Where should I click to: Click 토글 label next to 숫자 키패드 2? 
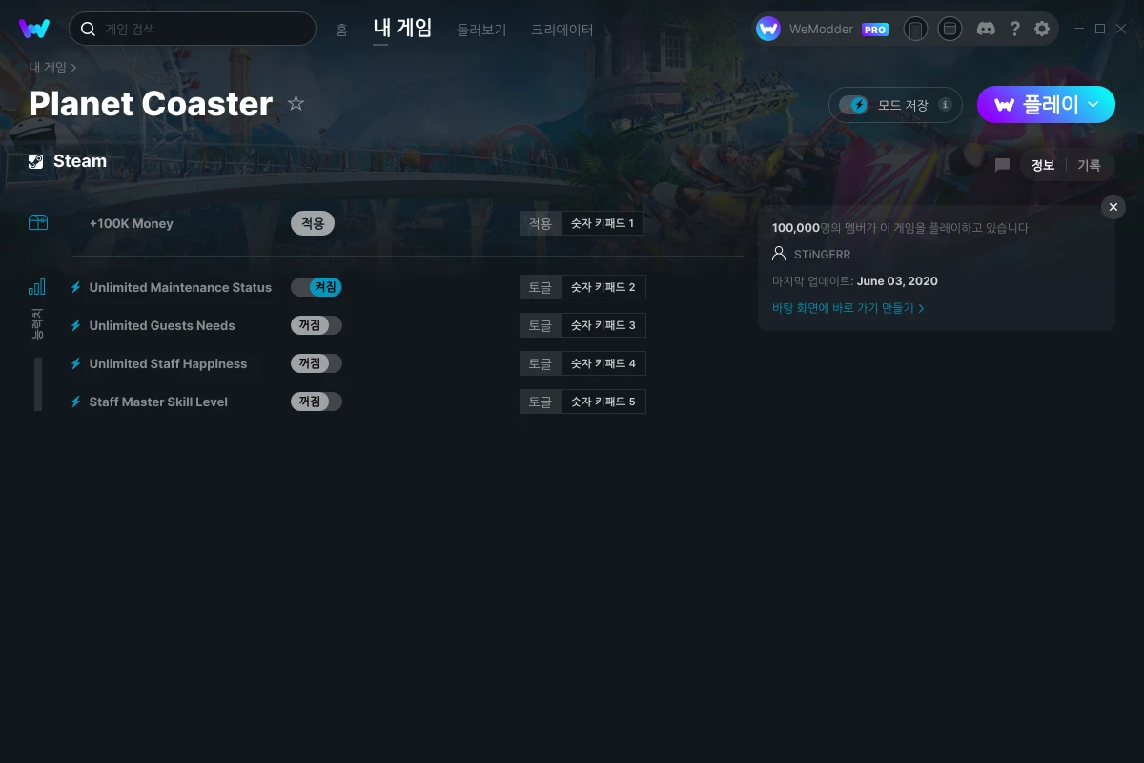(541, 287)
